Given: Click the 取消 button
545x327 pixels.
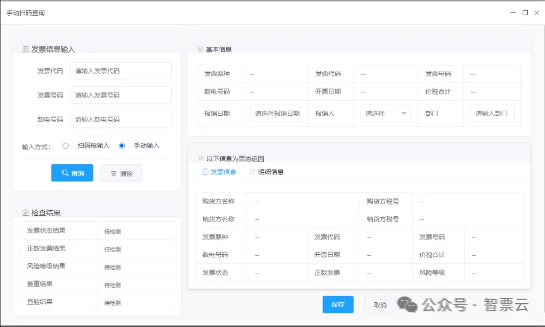Looking at the screenshot, I should click(380, 305).
